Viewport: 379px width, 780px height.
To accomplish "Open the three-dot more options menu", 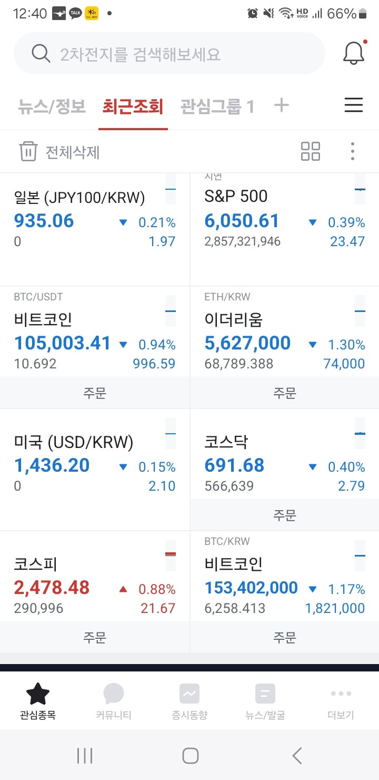I will click(352, 151).
